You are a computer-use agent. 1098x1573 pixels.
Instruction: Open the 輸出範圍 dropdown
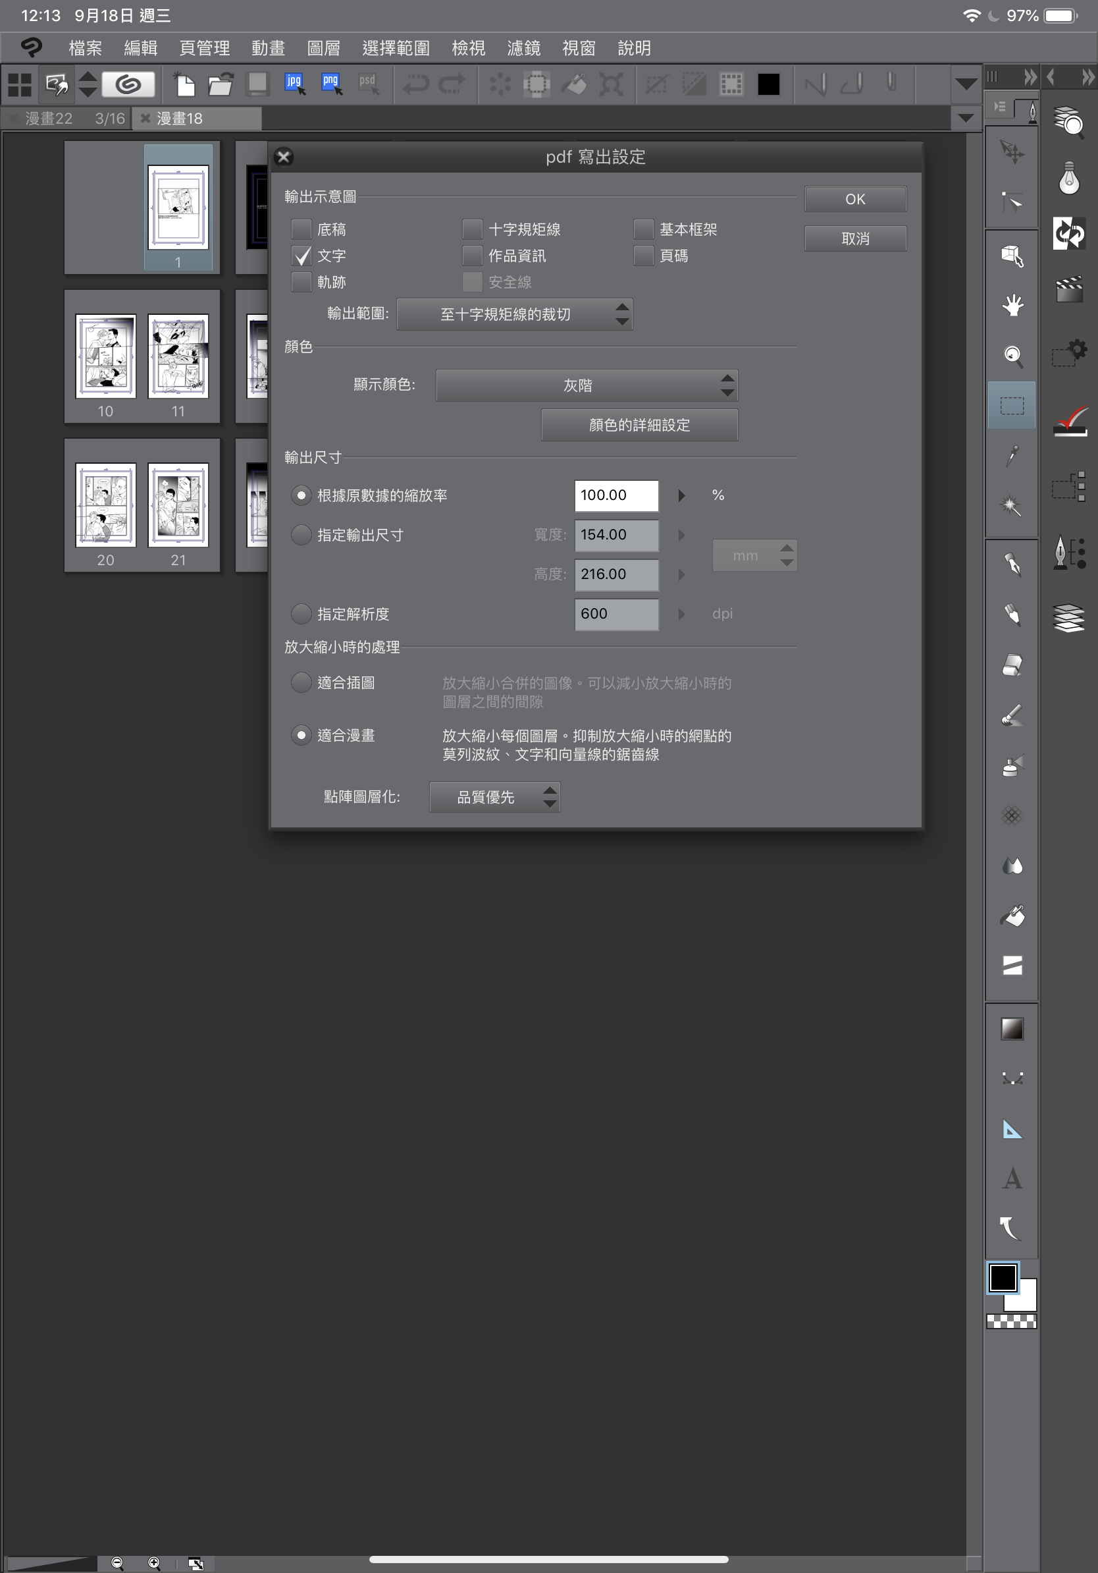point(515,314)
